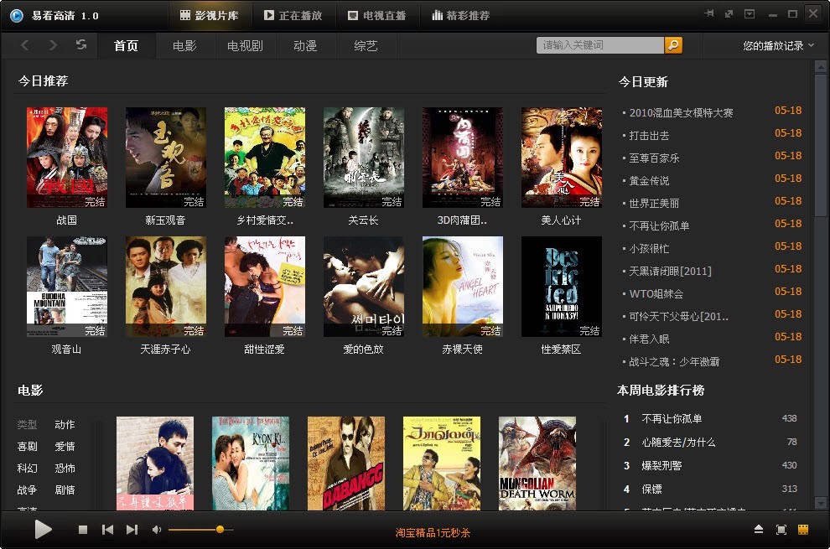Click the scrollbar down arrow
Screen dimensions: 830x549
click(x=821, y=502)
